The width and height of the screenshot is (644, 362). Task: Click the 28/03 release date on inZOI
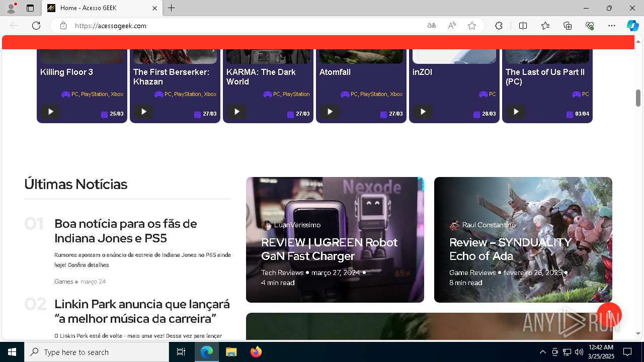coord(489,114)
